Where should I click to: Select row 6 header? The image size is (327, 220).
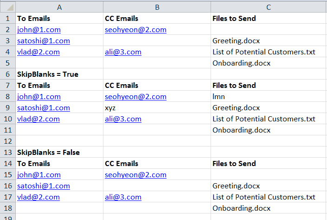coord(7,74)
